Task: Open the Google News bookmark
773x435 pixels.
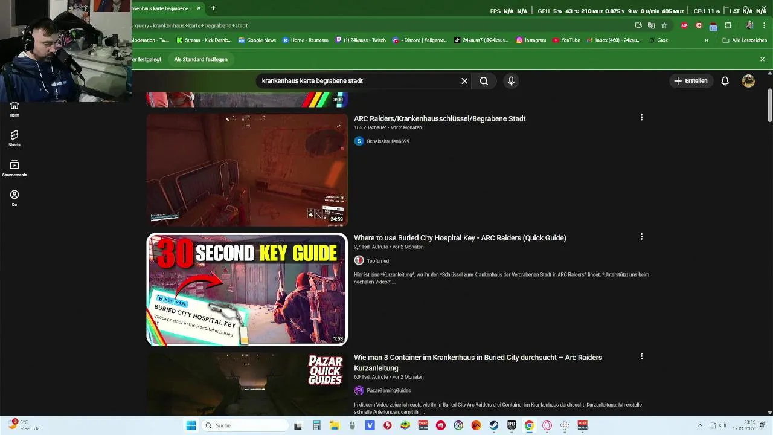Action: (x=257, y=40)
